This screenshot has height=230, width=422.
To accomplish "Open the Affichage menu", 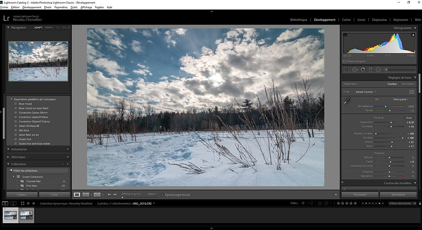I will click(x=86, y=7).
